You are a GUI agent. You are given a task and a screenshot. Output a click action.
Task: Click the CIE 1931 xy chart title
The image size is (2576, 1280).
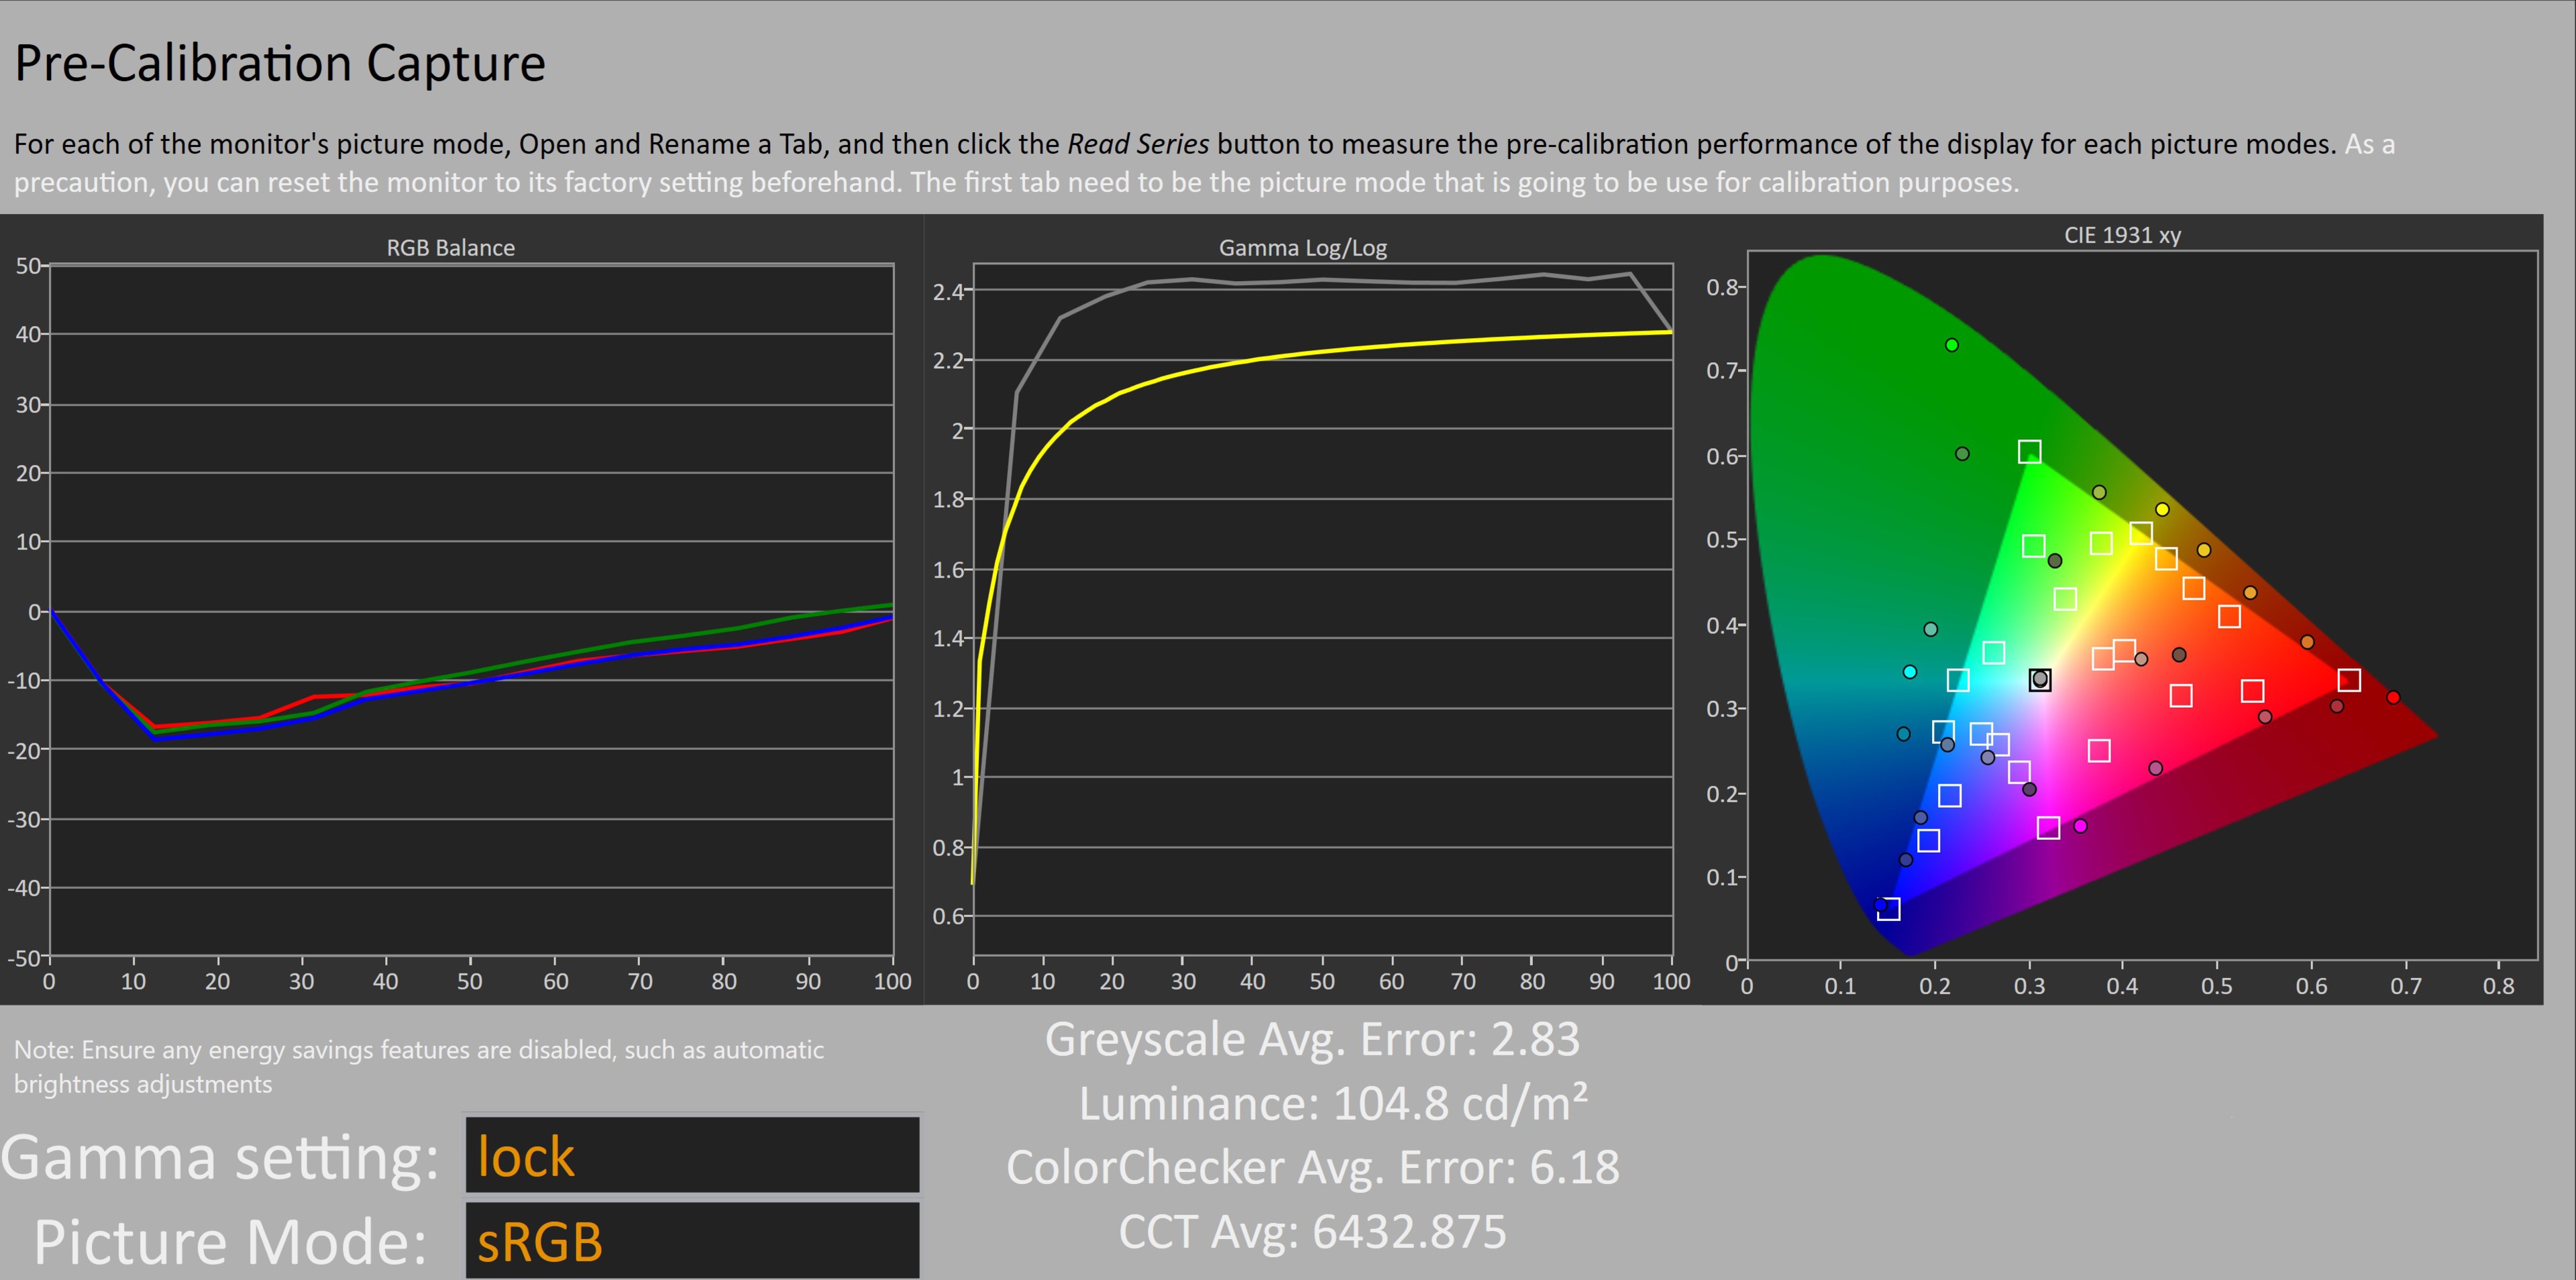point(2122,235)
